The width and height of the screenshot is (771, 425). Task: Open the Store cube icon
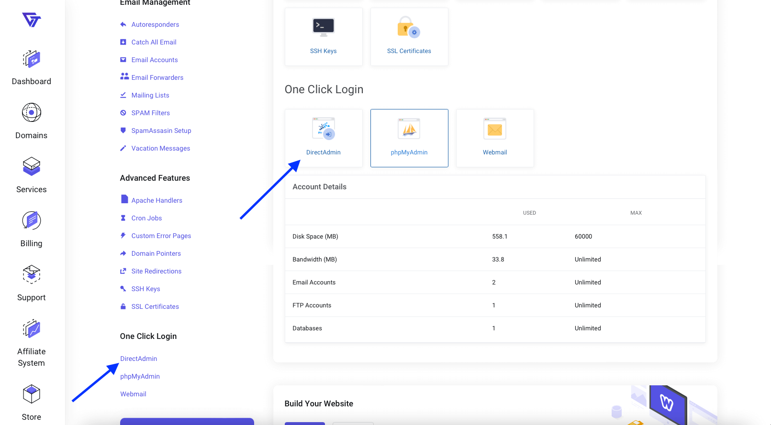pos(32,394)
